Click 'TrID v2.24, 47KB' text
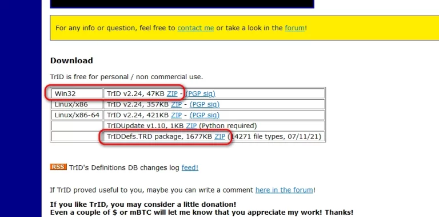This screenshot has width=439, height=217. tap(135, 94)
